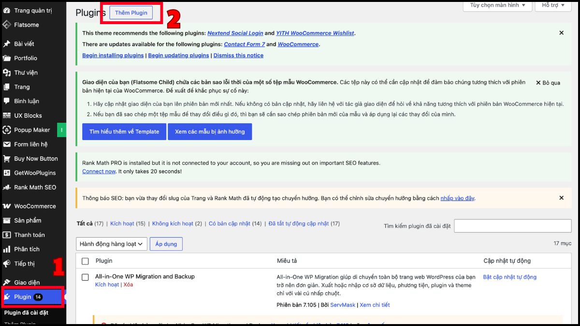Click the nhấp vào đây redirect link
The height and width of the screenshot is (326, 580).
[x=457, y=198]
